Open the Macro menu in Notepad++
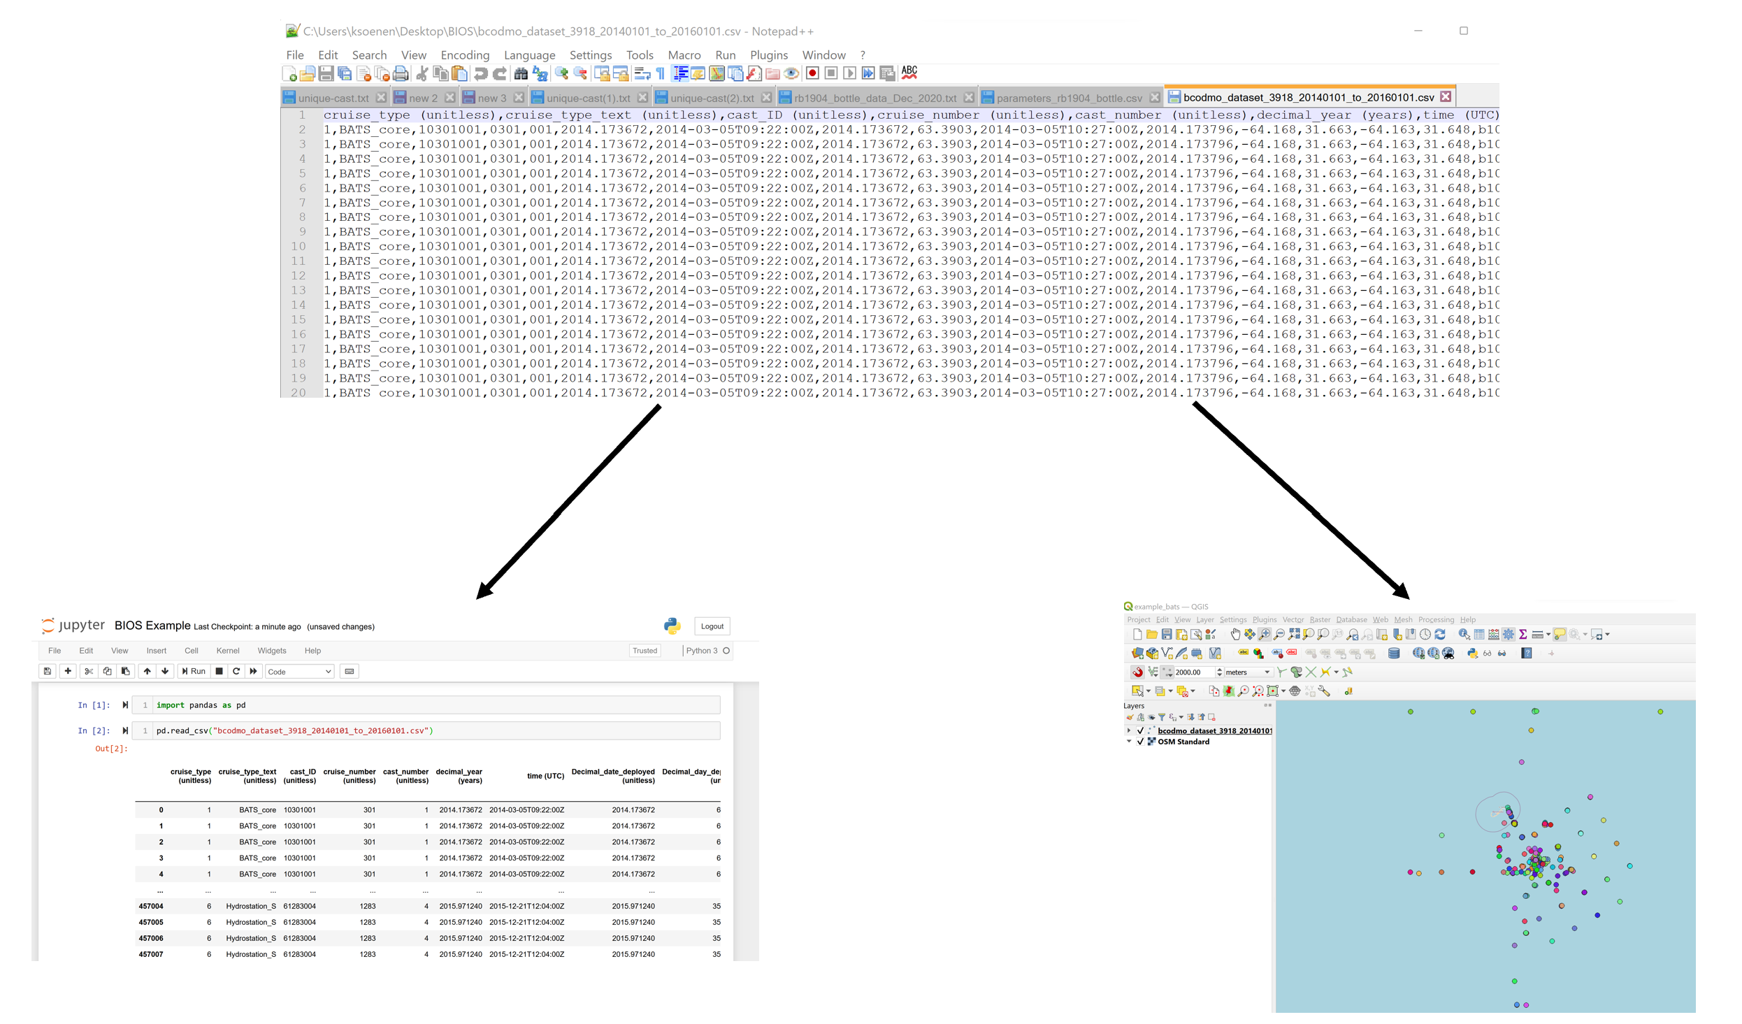The width and height of the screenshot is (1742, 1024). 684,55
